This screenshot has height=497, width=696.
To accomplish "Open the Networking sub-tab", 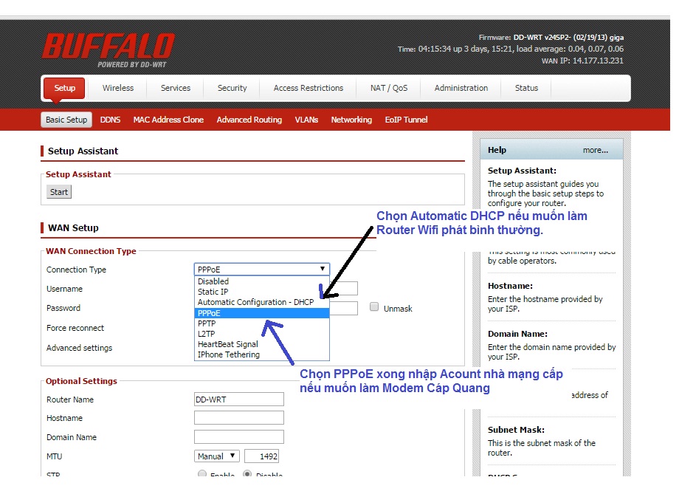I will tap(351, 120).
